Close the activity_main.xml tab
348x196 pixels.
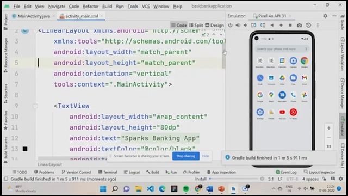(x=102, y=16)
